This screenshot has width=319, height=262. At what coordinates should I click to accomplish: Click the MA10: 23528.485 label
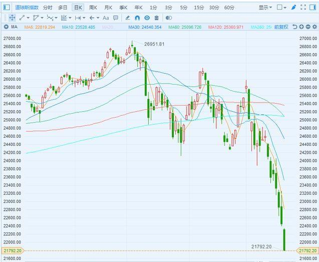pos(79,27)
